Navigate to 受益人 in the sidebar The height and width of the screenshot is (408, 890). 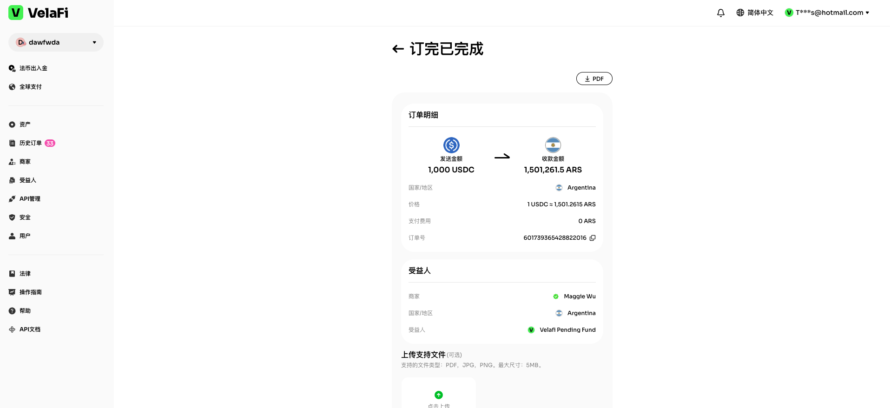tap(27, 180)
